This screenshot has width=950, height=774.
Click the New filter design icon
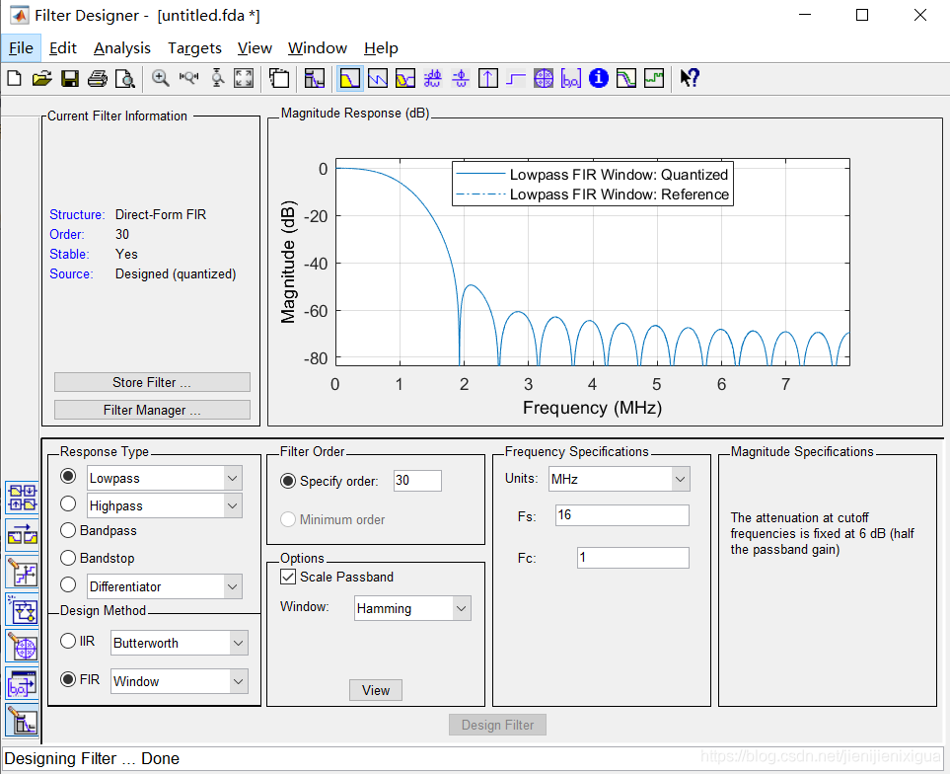point(14,78)
